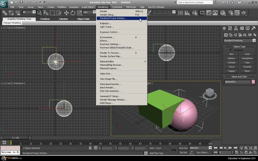This screenshot has height=161, width=258.
Task: Select the Lights create category icon
Action: (x=236, y=35)
